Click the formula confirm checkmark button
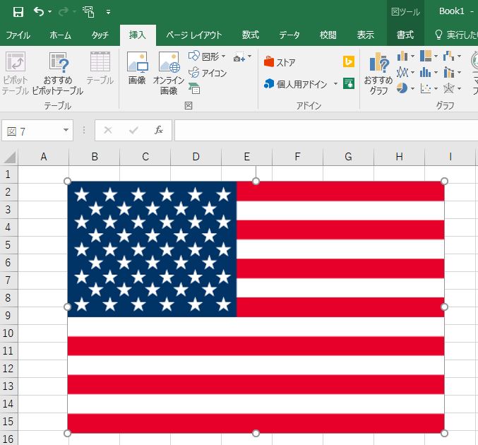478x445 pixels. tap(133, 131)
